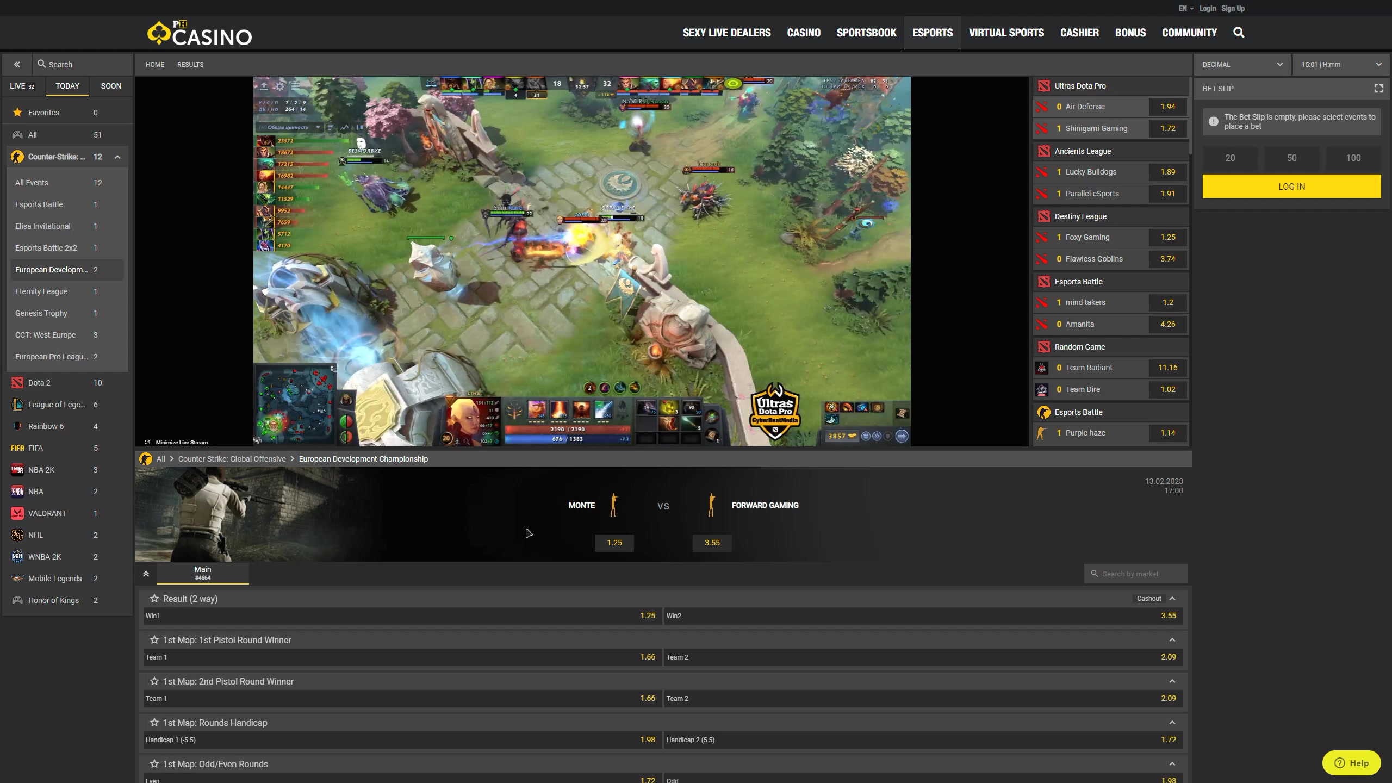
Task: Click the Search by market field
Action: (1135, 574)
